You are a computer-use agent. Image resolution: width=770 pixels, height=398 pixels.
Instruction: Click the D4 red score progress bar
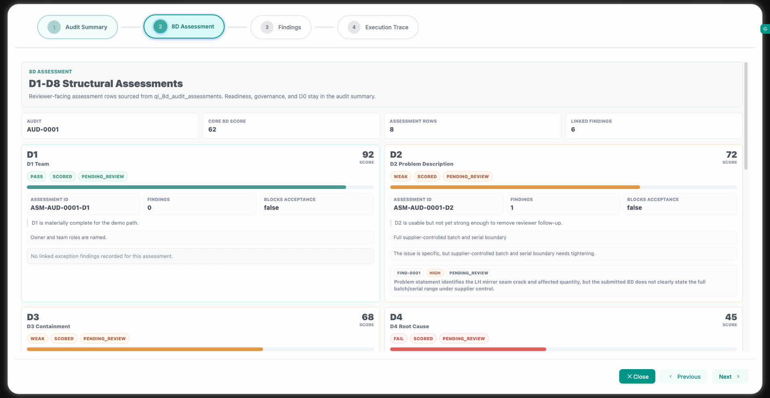563,349
